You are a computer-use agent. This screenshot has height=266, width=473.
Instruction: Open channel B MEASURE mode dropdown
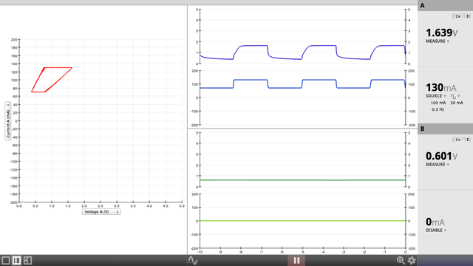point(438,164)
